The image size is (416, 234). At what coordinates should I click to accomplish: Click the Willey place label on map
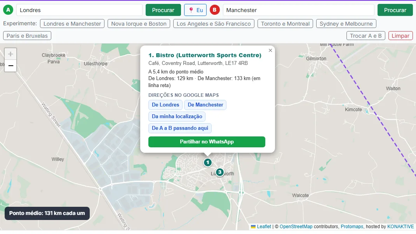coord(58,159)
